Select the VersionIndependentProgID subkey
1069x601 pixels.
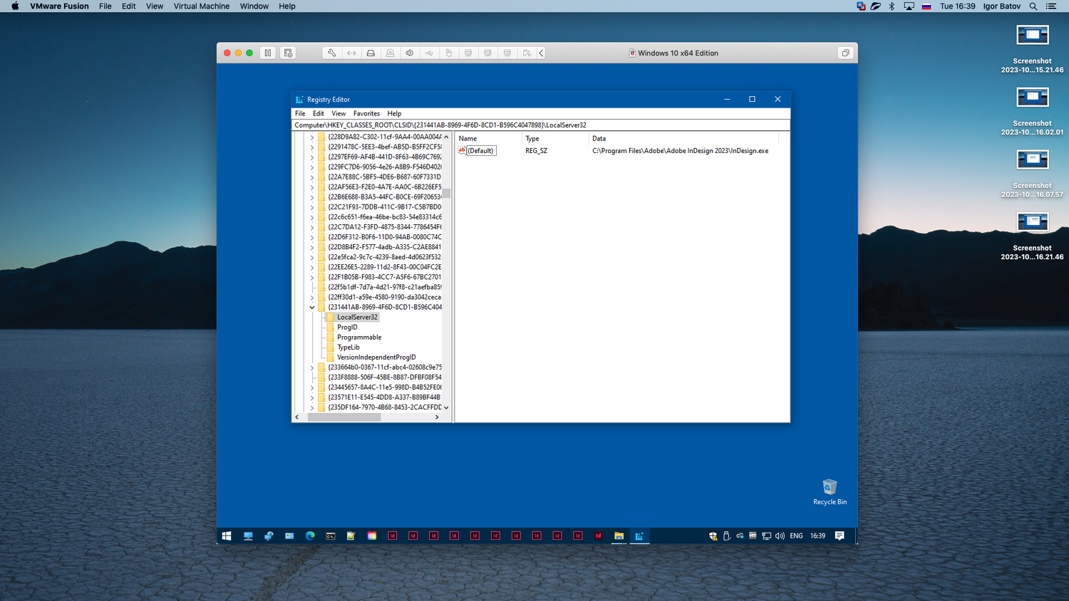coord(376,357)
